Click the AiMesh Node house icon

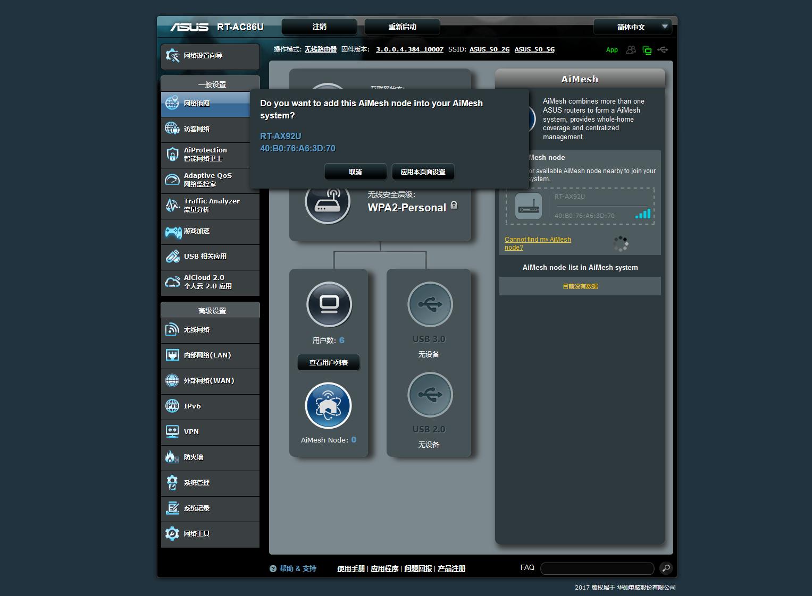(328, 406)
